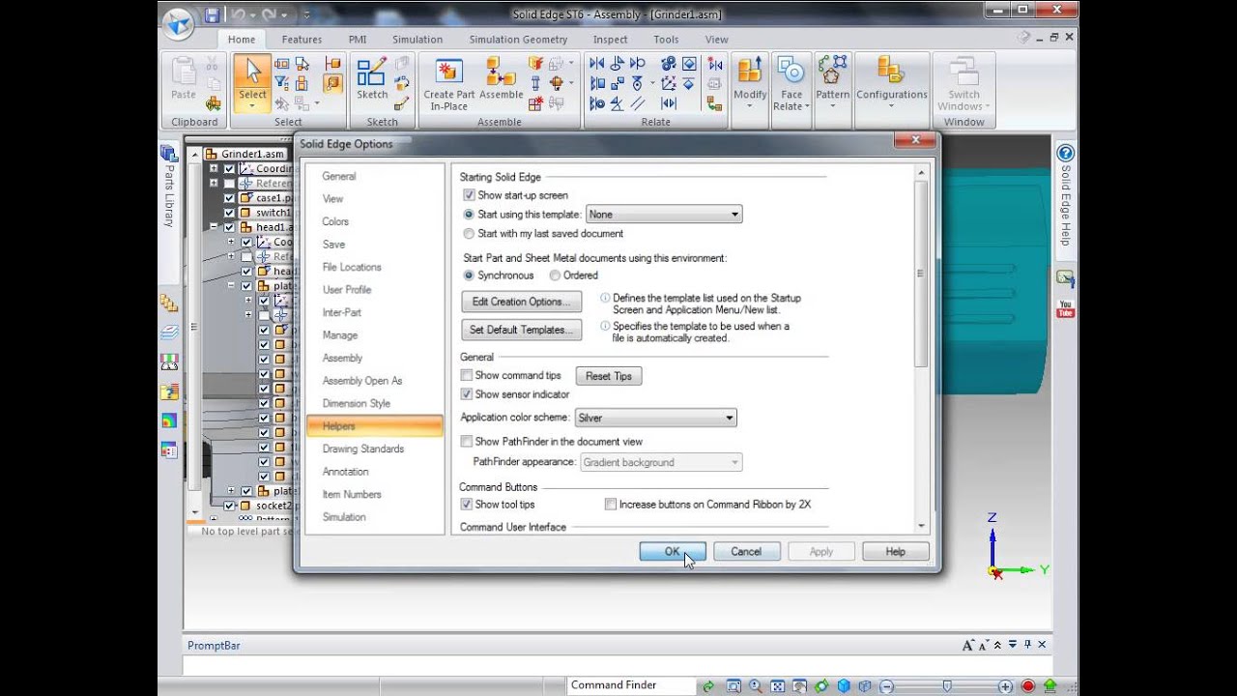Zoom in with the plus button
This screenshot has height=696, width=1237.
[x=1005, y=686]
